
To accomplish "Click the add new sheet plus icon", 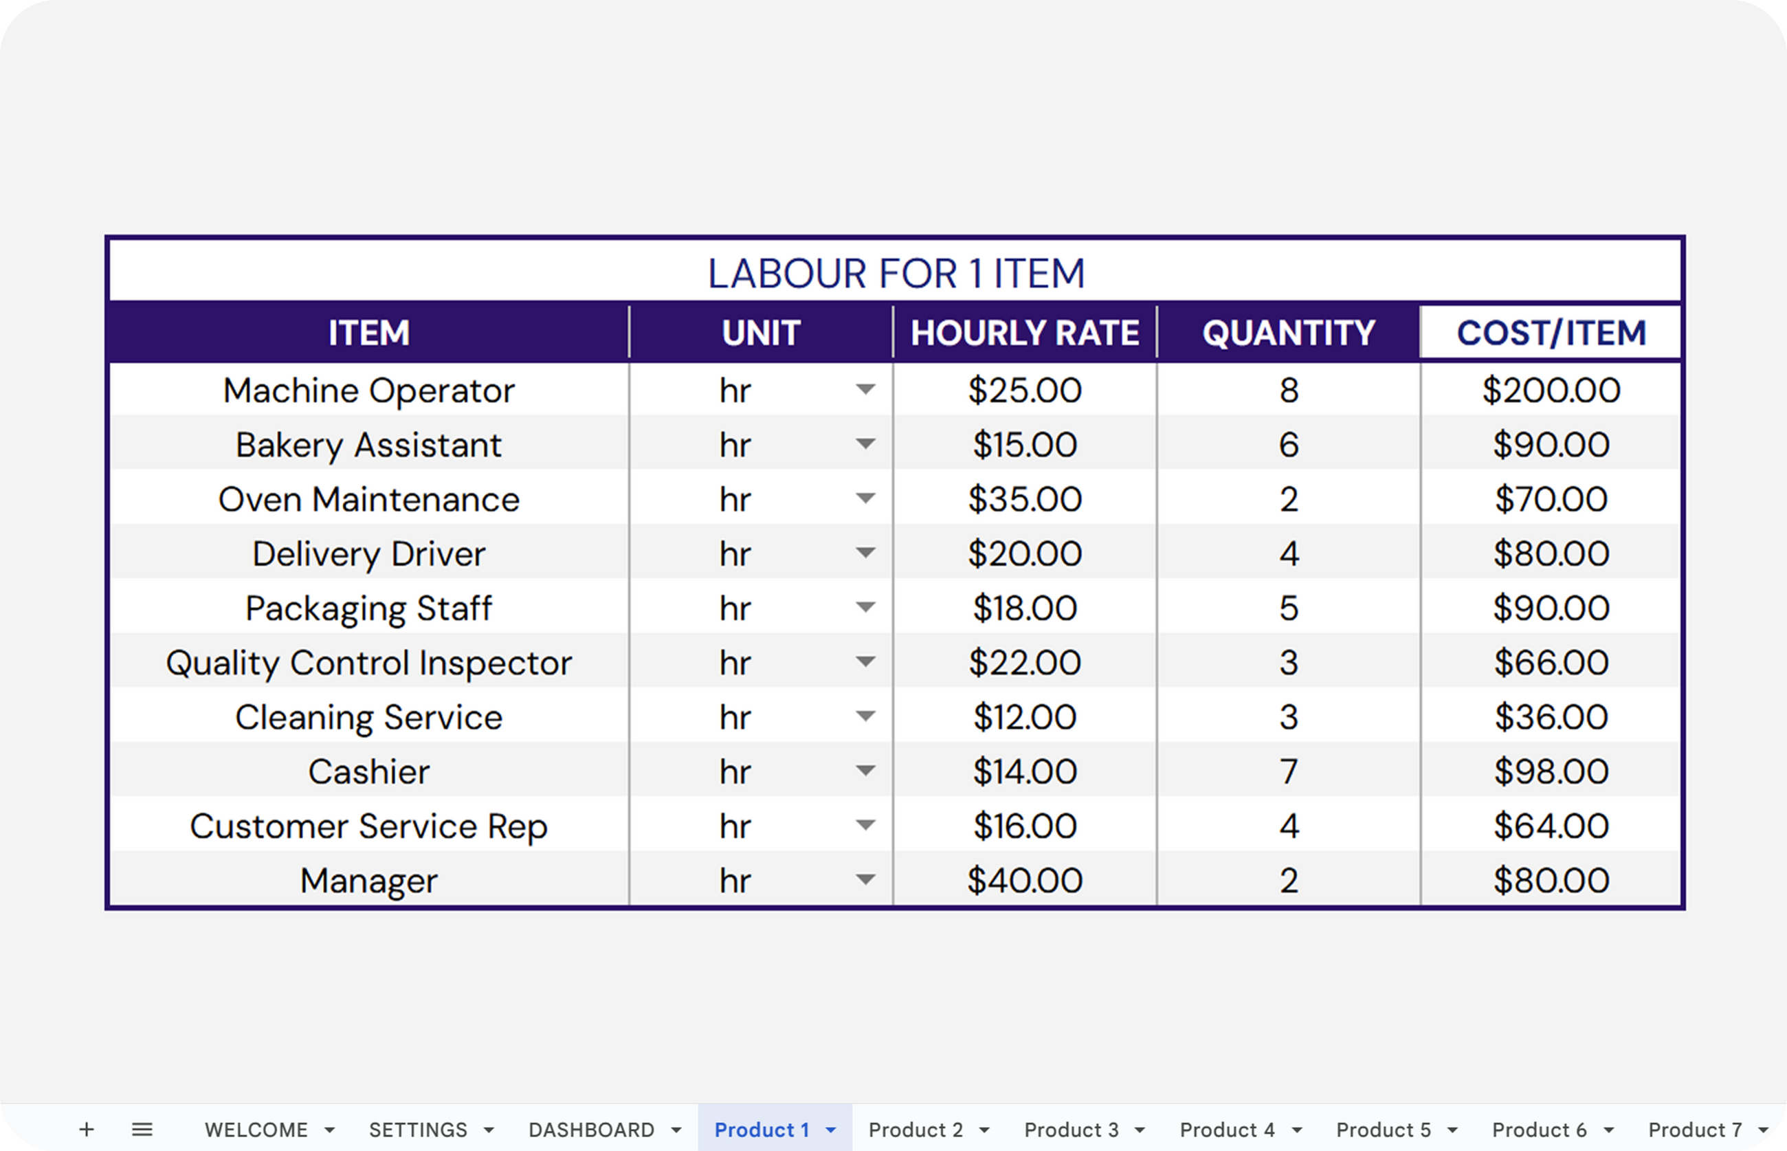I will 87,1129.
